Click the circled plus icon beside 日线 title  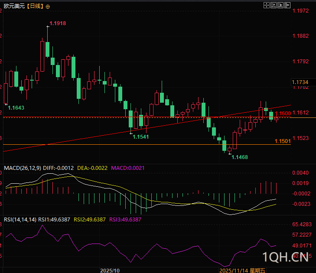(x=48, y=7)
